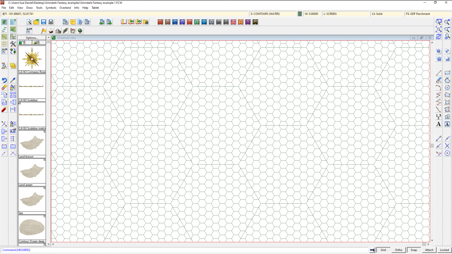Select the plain Text tool letter A
The width and height of the screenshot is (452, 254).
[439, 124]
